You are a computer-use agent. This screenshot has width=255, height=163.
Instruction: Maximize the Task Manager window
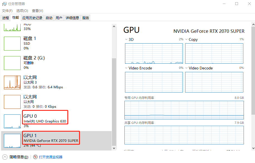tap(237, 4)
